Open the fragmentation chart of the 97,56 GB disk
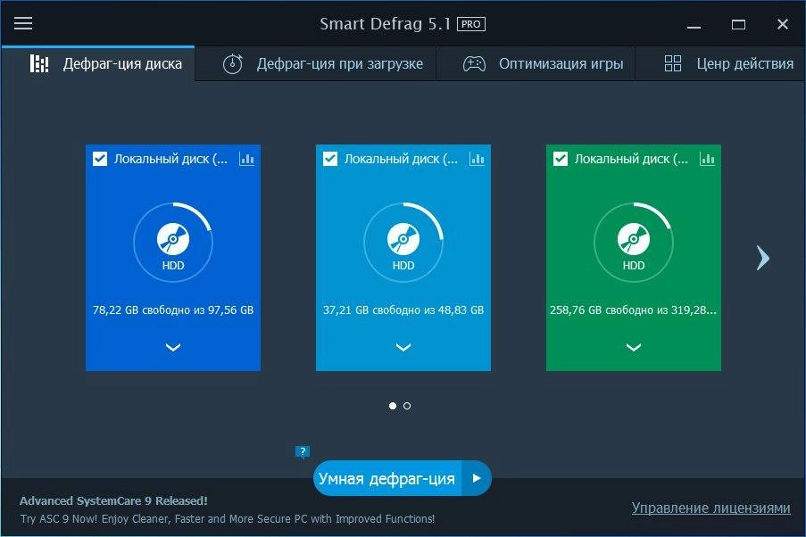Viewport: 806px width, 537px height. (246, 159)
